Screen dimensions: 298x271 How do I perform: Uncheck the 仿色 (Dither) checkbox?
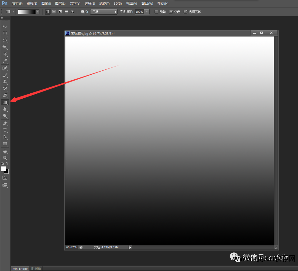(x=171, y=12)
